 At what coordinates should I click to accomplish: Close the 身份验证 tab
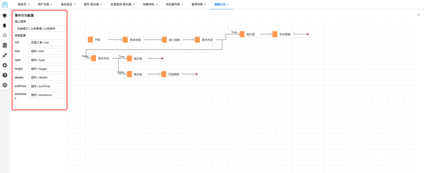[75, 5]
